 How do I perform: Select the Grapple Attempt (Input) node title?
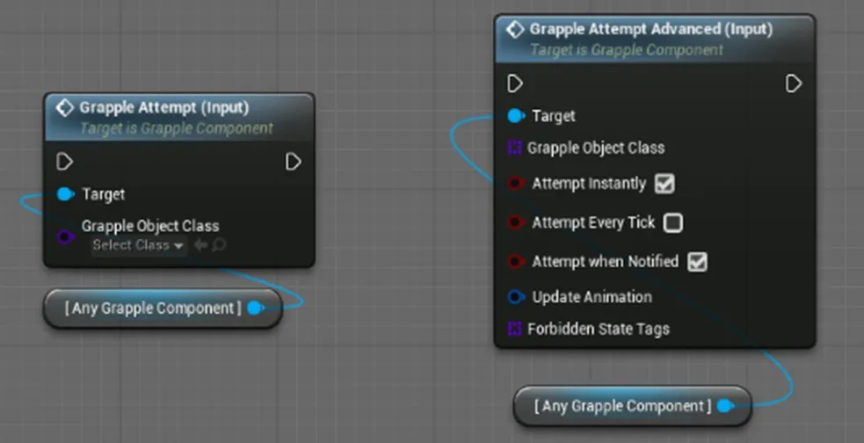pyautogui.click(x=164, y=107)
